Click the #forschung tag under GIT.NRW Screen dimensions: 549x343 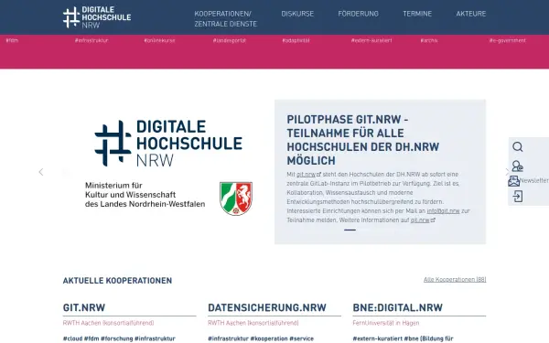click(116, 338)
